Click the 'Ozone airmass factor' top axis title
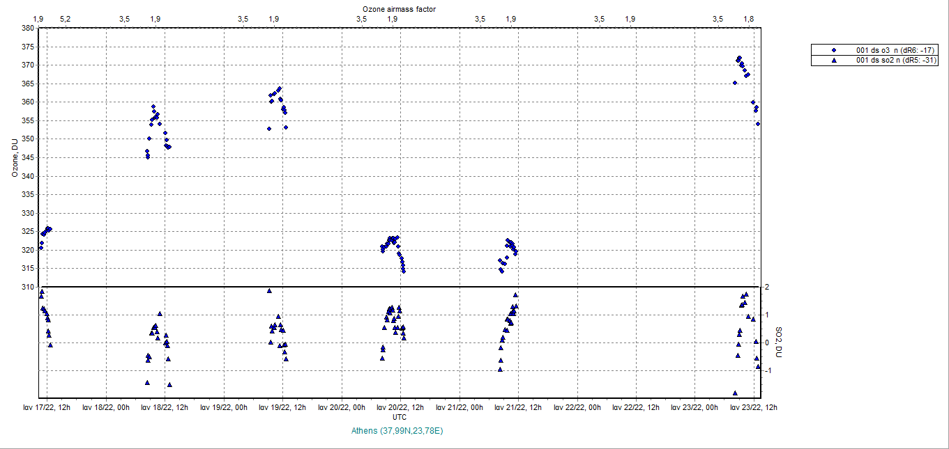This screenshot has width=949, height=449. 400,8
